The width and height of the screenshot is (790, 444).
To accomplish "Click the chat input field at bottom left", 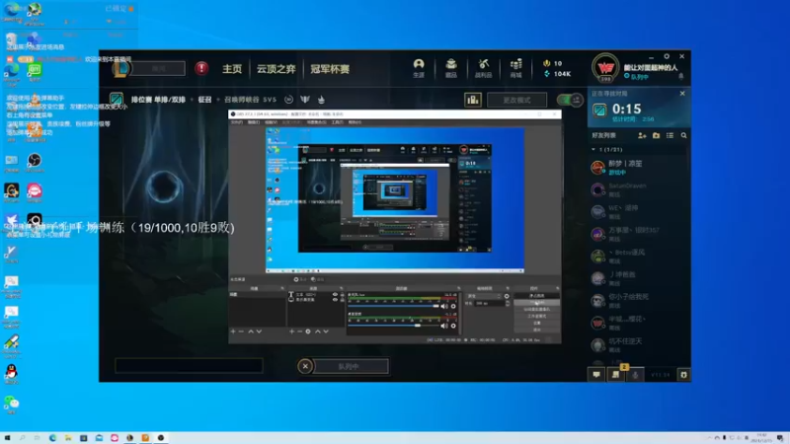I will [x=189, y=365].
